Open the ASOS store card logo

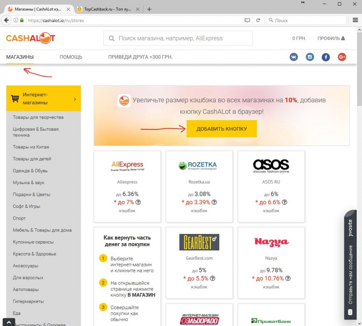click(271, 166)
